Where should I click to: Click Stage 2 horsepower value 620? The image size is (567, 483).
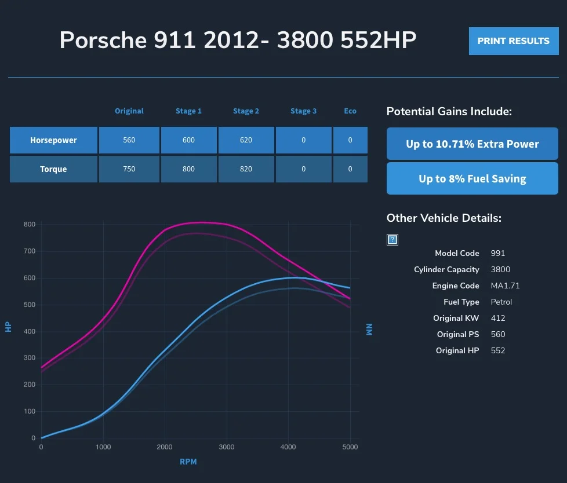[x=246, y=140]
